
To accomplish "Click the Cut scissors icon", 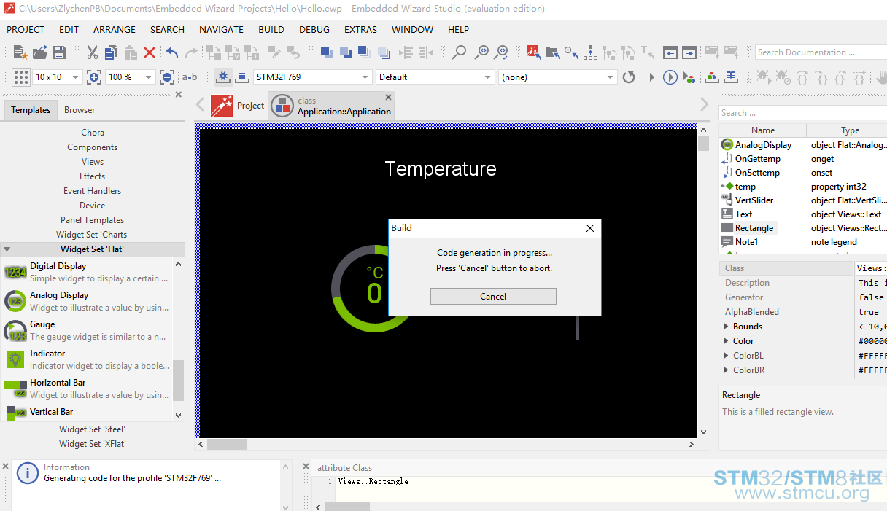I will tap(92, 52).
